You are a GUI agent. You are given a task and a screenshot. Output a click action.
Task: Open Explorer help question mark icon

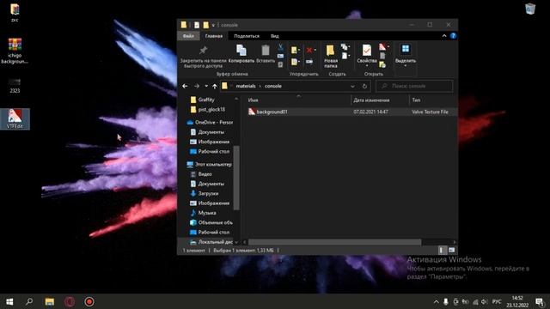[x=453, y=36]
